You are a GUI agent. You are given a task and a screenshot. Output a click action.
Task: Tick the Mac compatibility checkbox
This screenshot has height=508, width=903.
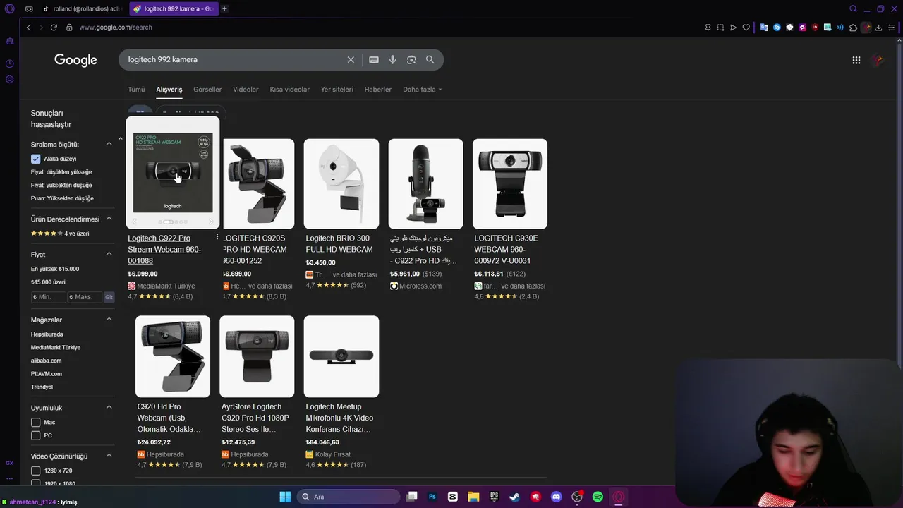[35, 422]
